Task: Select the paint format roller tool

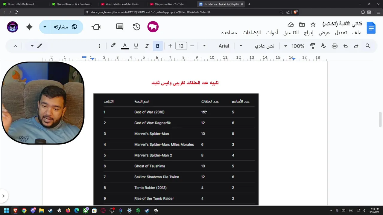Action: click(312, 46)
